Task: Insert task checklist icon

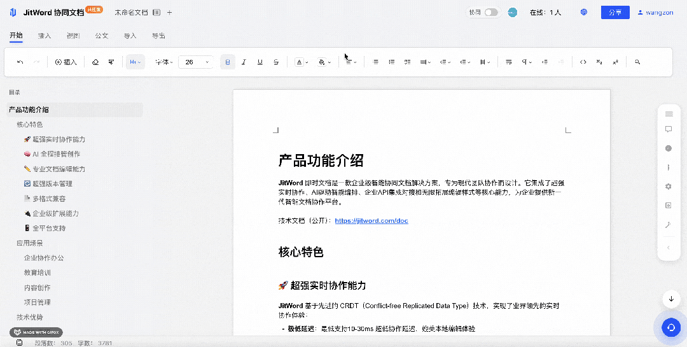Action: (x=408, y=62)
